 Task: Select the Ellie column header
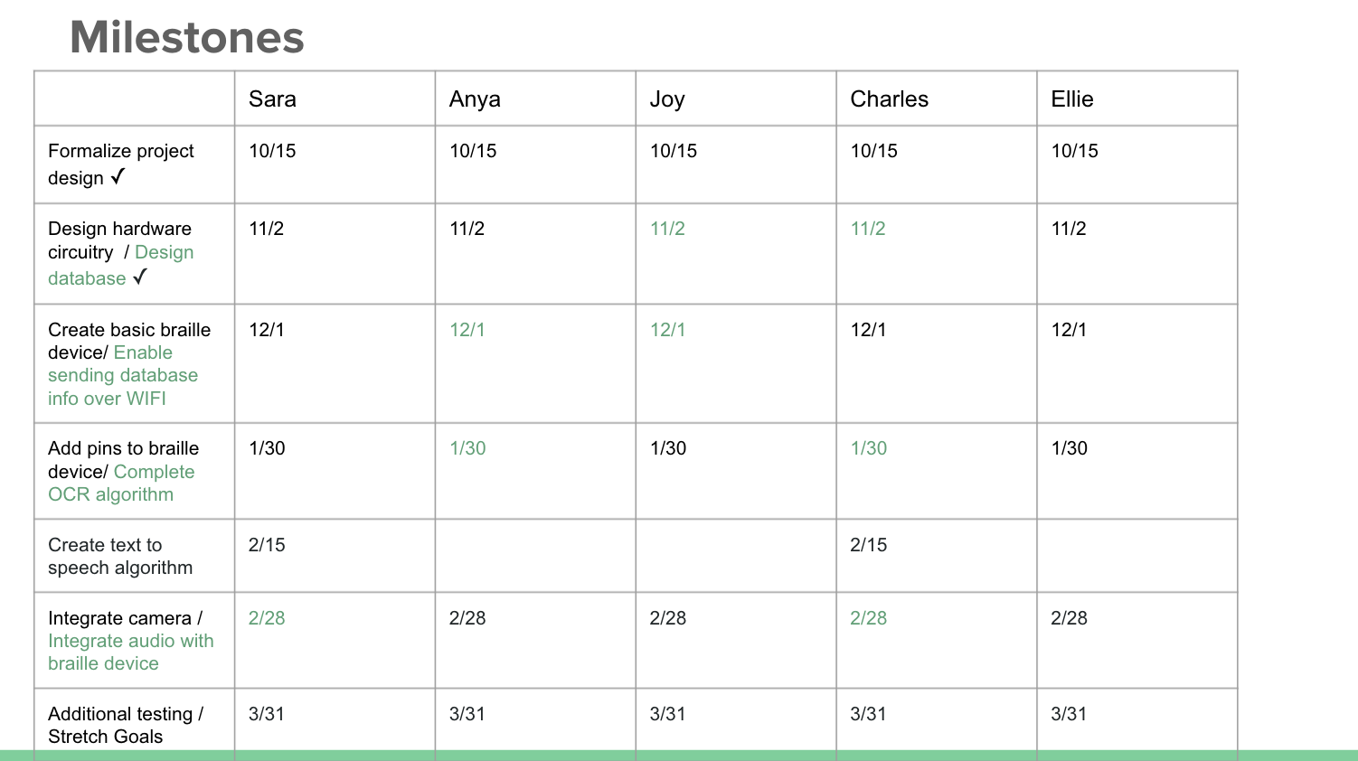point(1136,99)
